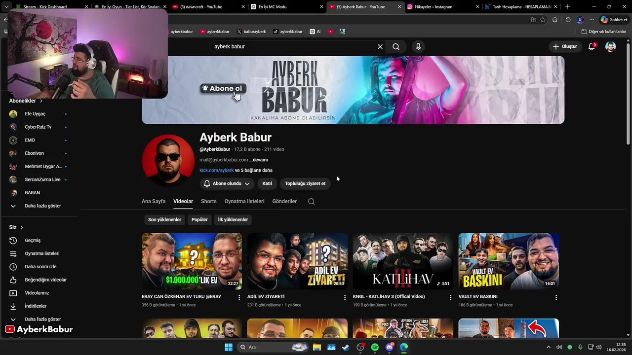Open more options for ADİL EV ZİYARETİ video
The image size is (632, 355).
(345, 297)
